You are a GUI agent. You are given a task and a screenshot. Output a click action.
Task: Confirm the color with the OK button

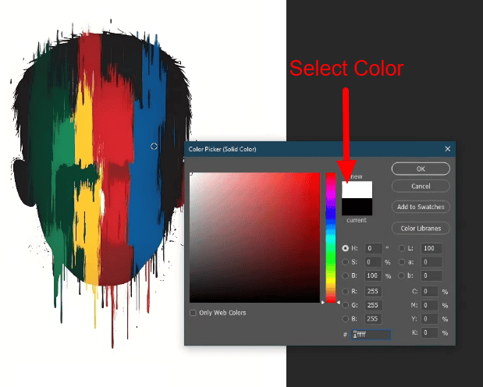(420, 169)
